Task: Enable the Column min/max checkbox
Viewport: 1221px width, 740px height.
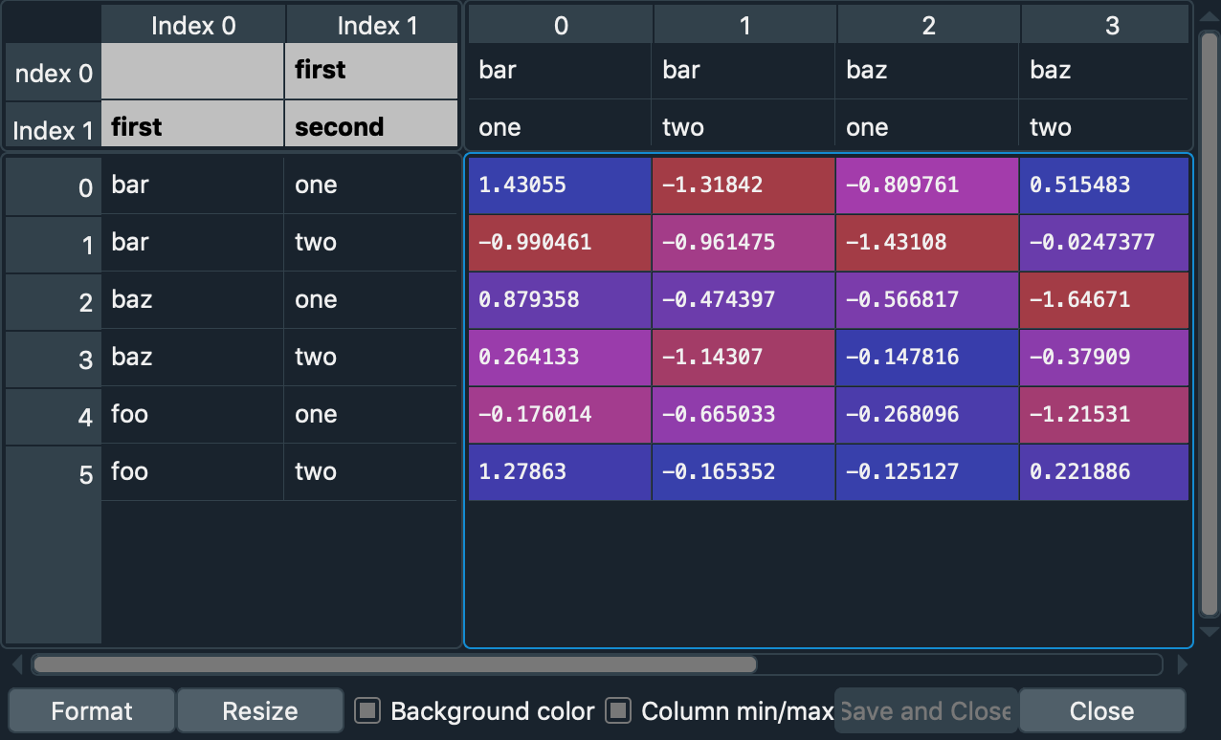Action: [x=619, y=711]
